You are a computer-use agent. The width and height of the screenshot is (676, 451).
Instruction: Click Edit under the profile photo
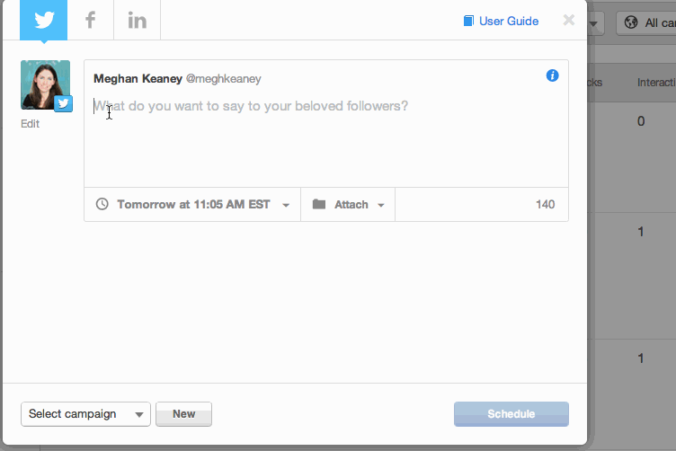31,124
